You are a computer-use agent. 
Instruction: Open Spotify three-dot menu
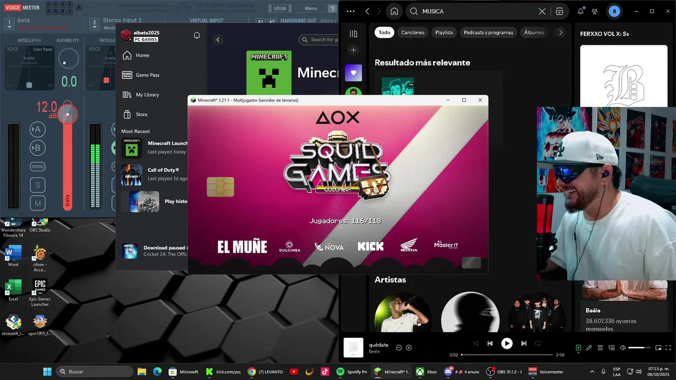(x=351, y=11)
